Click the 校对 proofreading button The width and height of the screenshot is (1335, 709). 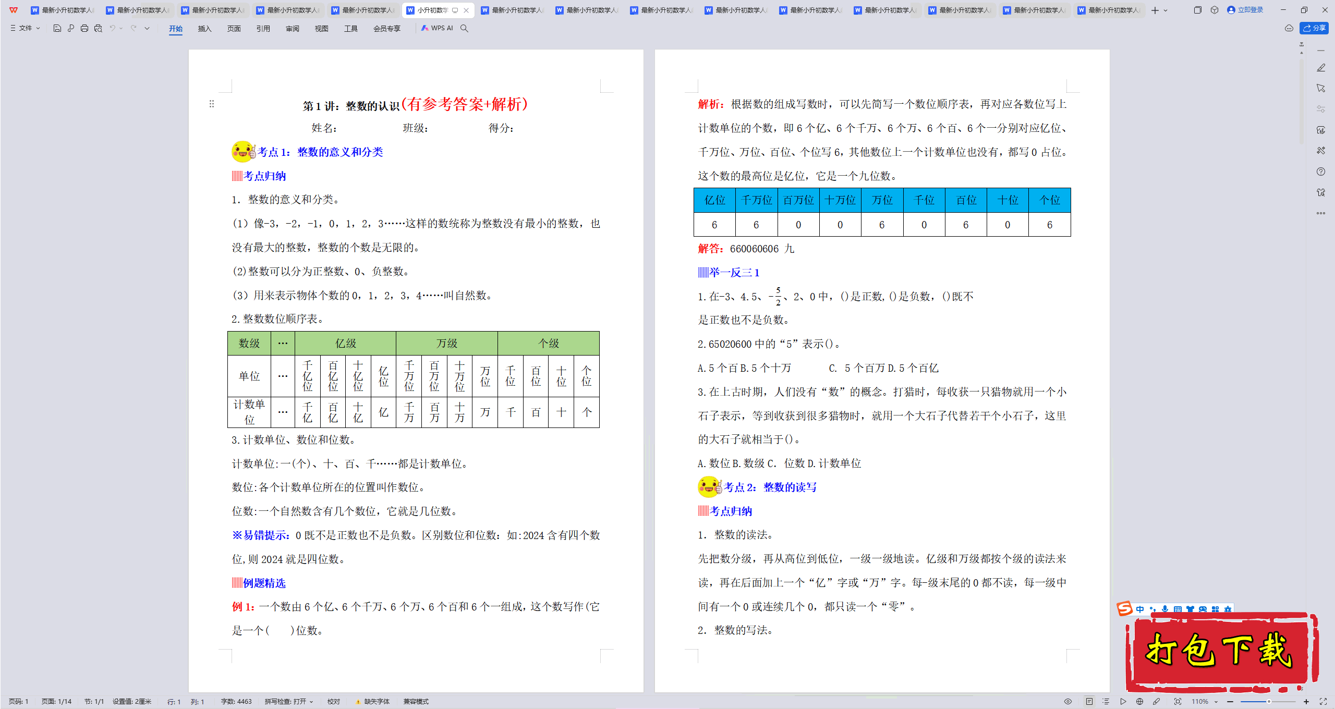(334, 702)
